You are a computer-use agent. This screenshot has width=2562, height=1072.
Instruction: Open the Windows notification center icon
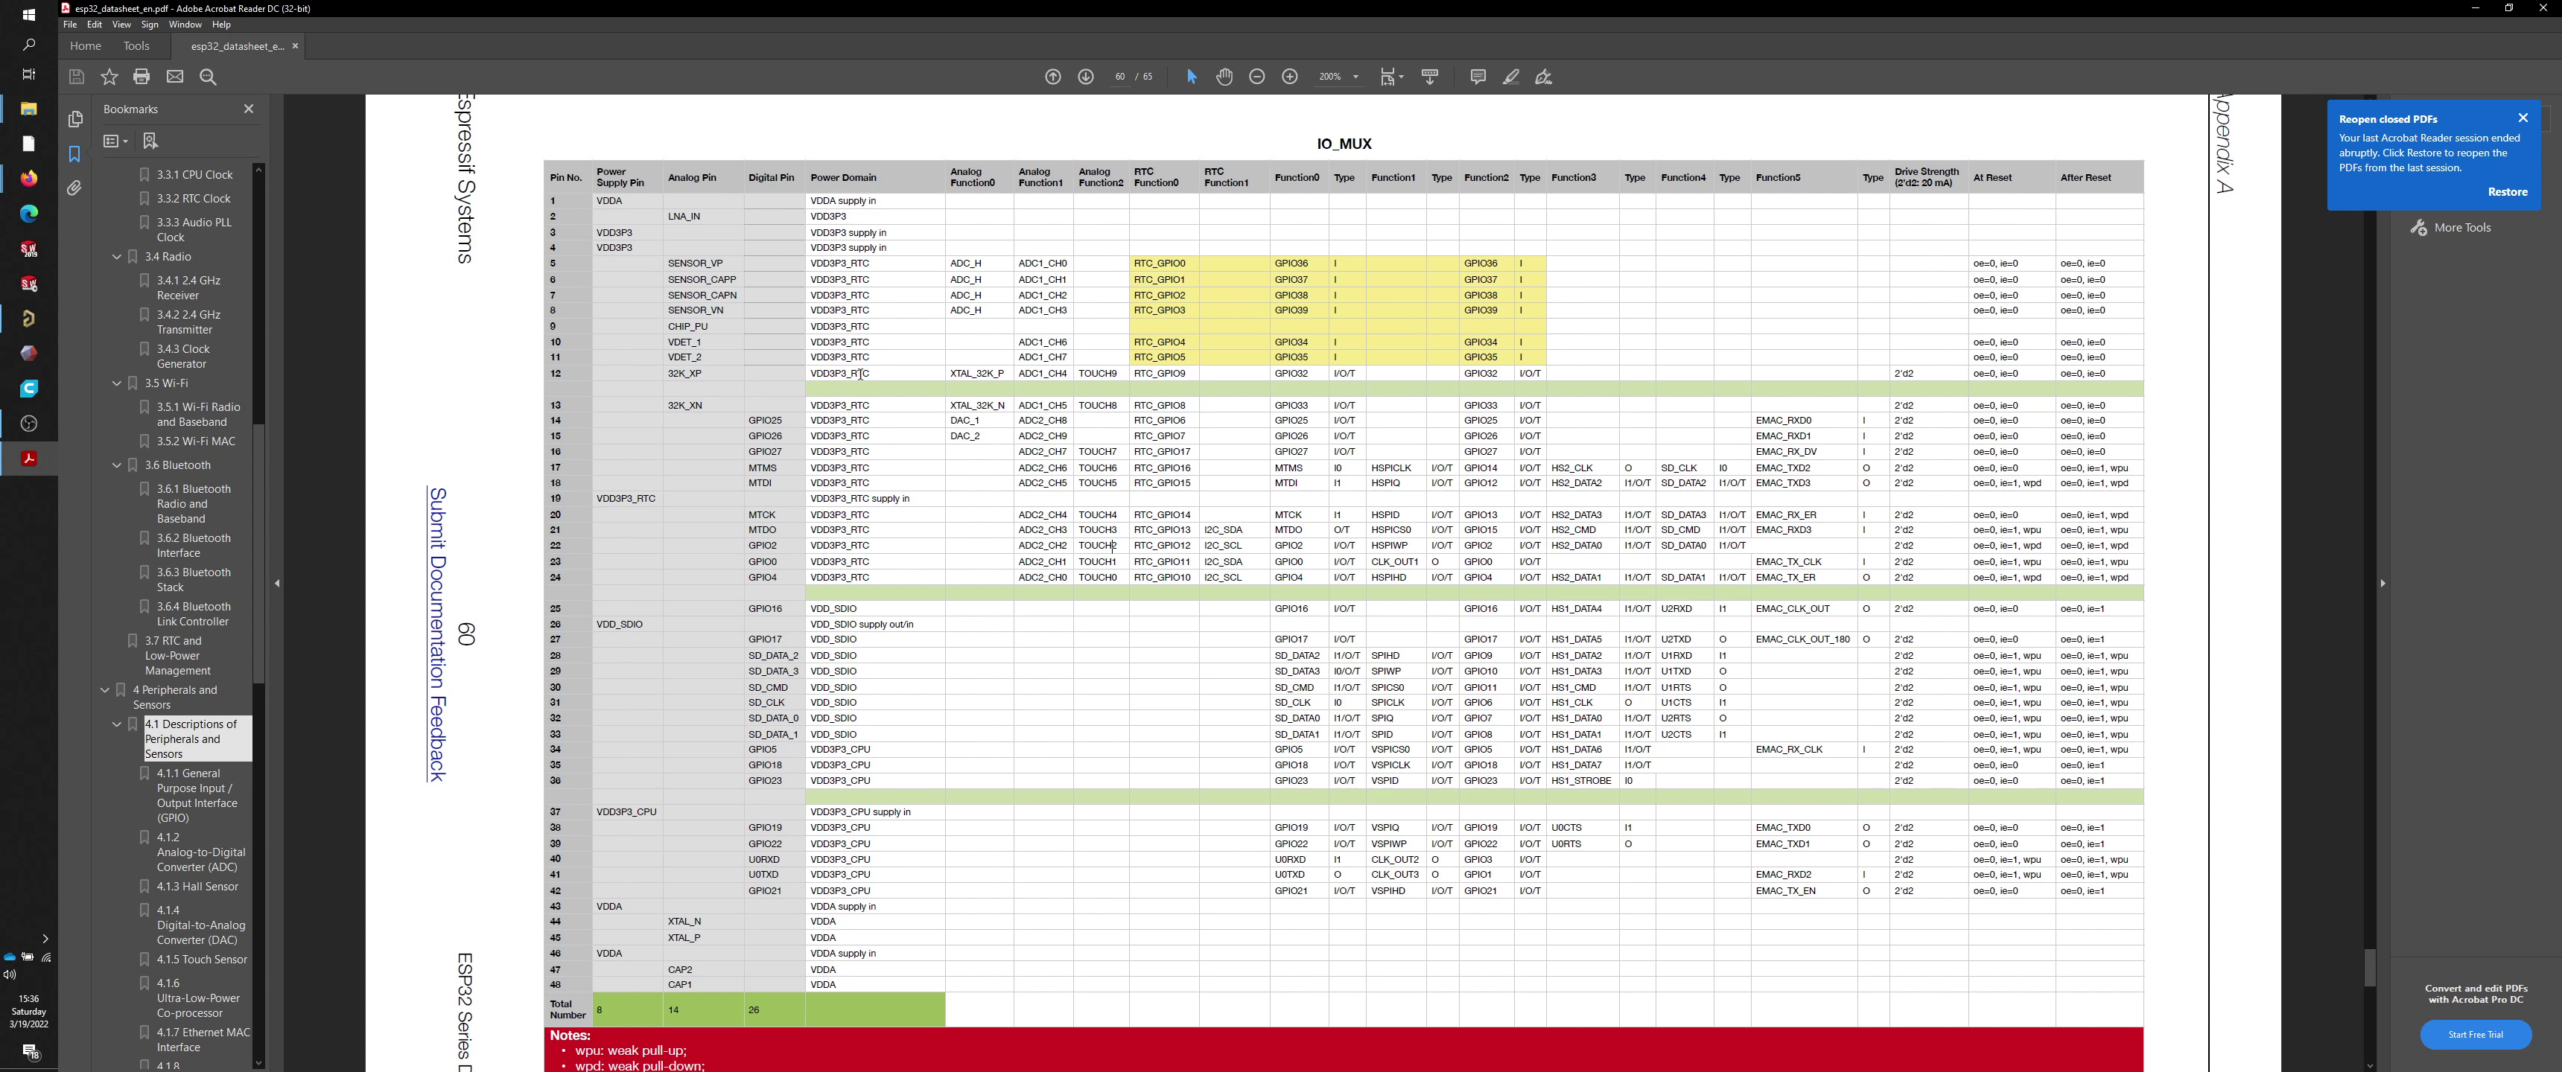pyautogui.click(x=30, y=1051)
